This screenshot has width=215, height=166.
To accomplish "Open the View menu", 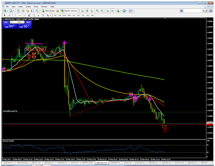I will pos(13,7).
